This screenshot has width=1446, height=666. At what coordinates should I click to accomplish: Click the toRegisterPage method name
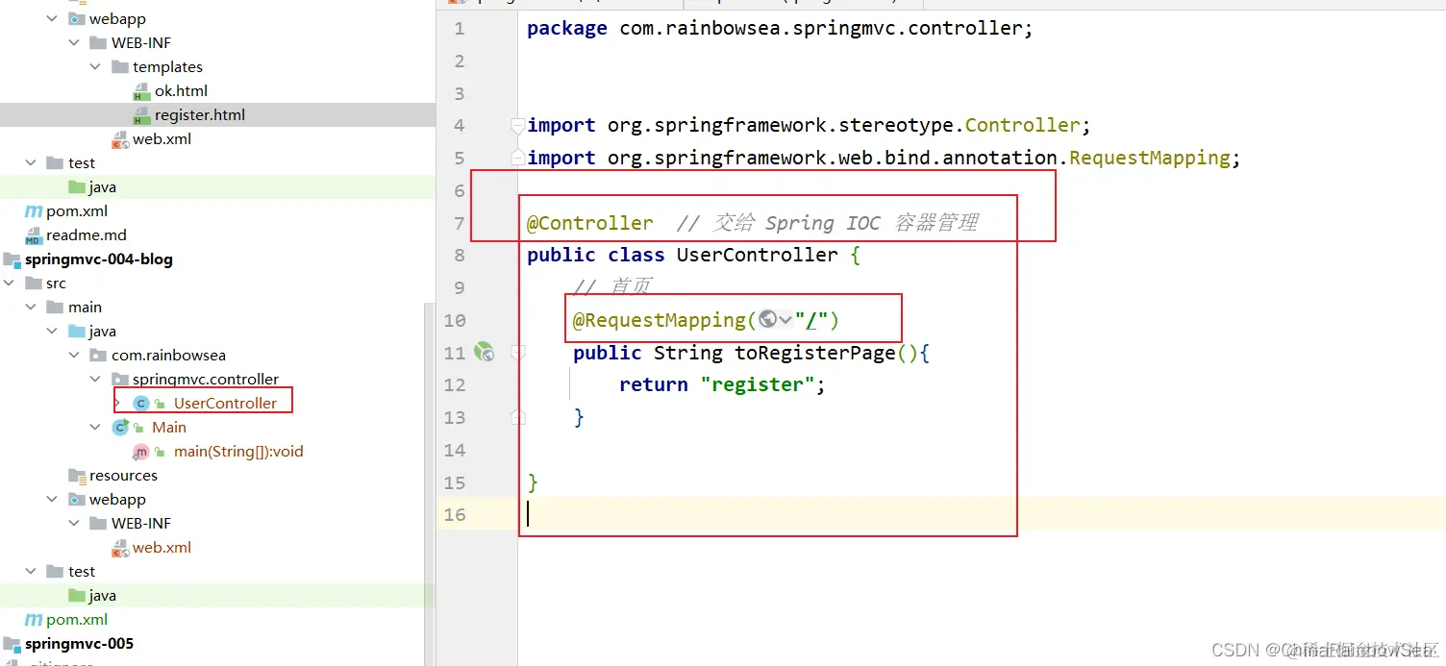[x=815, y=353]
